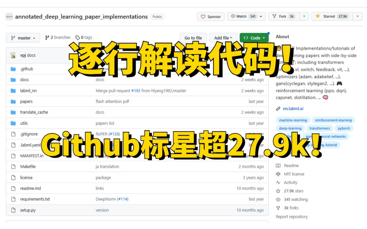This screenshot has width=367, height=229.
Task: Click the tag icon beside '0 tags'
Action: tap(77, 37)
